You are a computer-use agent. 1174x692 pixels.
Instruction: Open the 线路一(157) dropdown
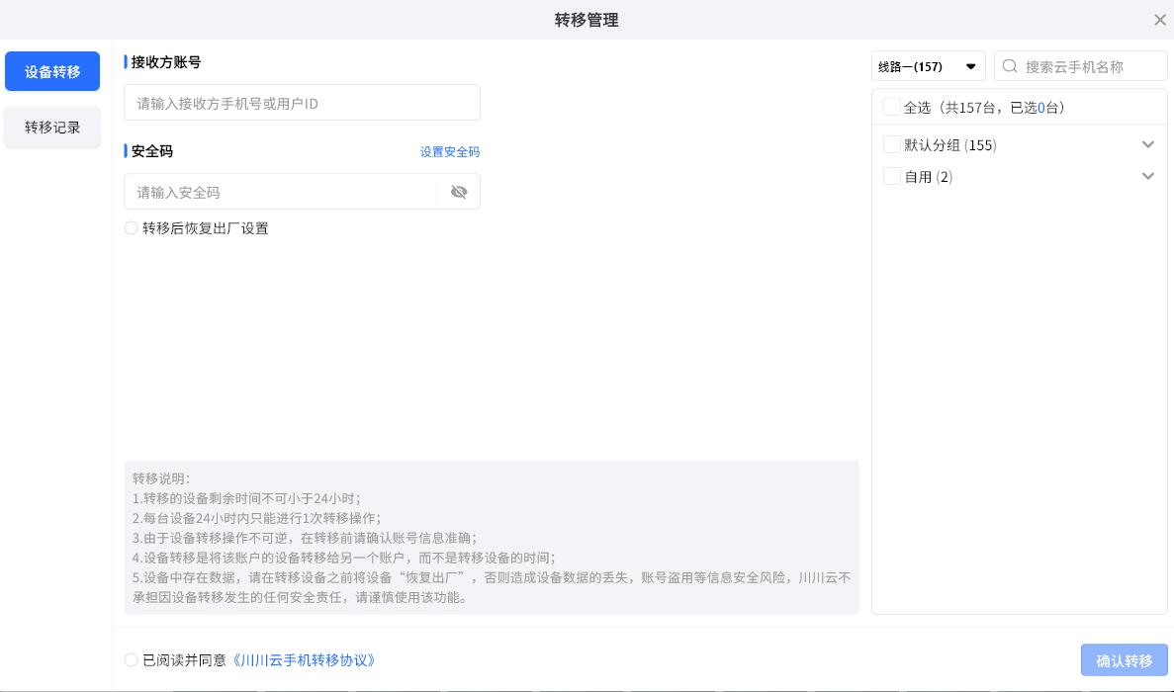928,66
